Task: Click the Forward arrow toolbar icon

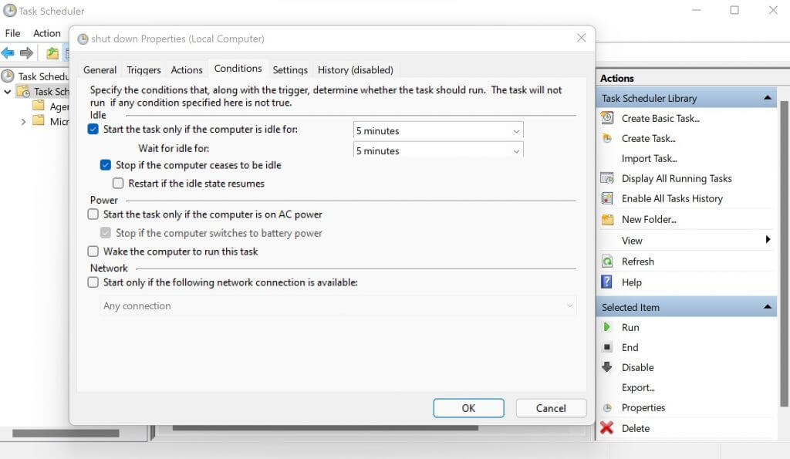Action: 26,52
